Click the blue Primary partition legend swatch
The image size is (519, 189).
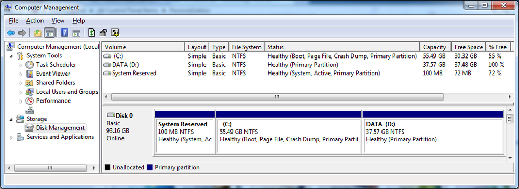click(149, 168)
